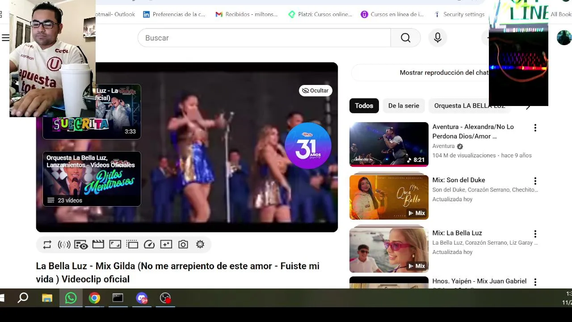Click the search magnifier button
Viewport: 572px width, 322px height.
(x=405, y=38)
